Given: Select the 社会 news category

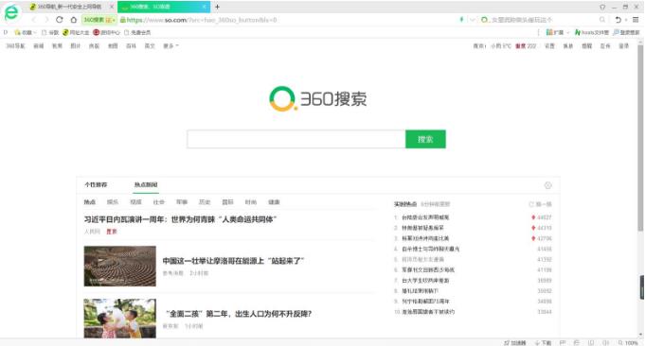Looking at the screenshot, I should pyautogui.click(x=158, y=202).
